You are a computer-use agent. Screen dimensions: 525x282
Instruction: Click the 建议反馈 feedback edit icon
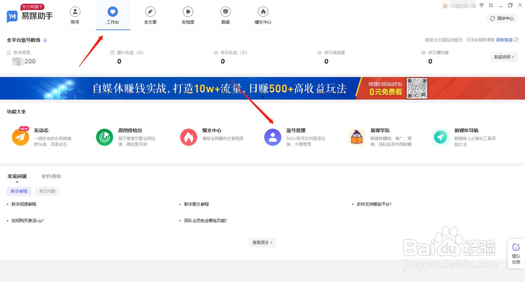tap(516, 247)
